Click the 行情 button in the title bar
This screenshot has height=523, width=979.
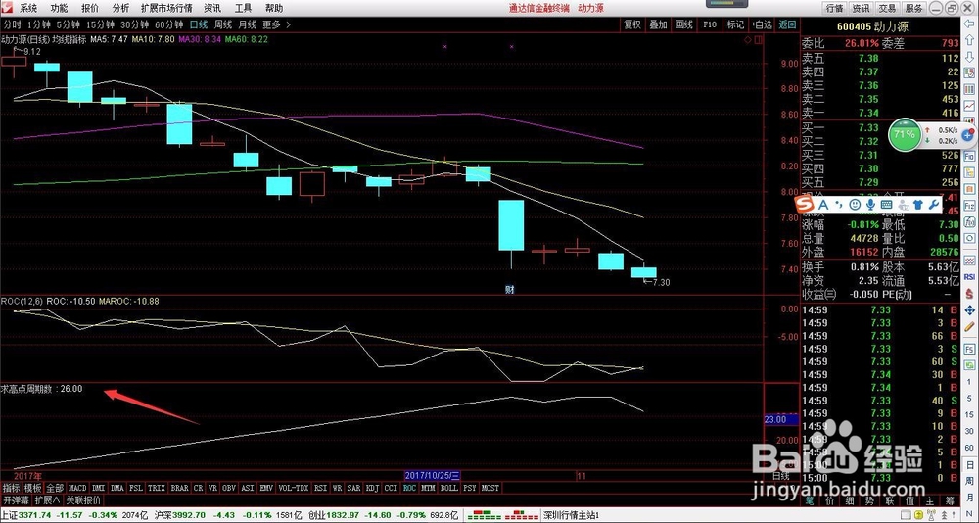(835, 8)
